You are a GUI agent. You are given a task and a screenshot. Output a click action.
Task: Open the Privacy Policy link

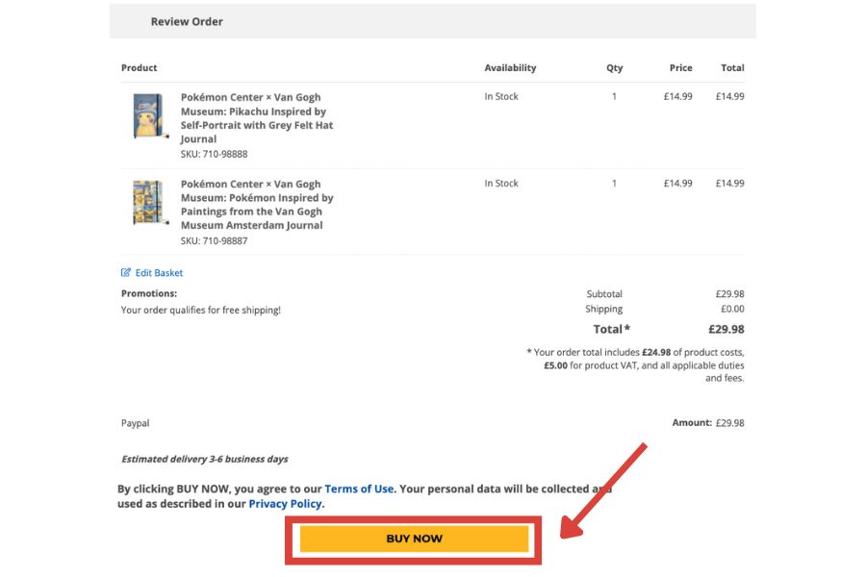(286, 503)
